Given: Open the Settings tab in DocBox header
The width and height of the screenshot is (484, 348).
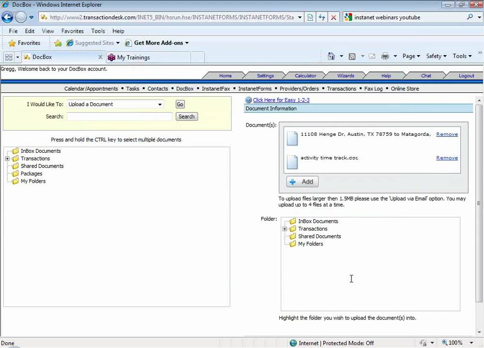Looking at the screenshot, I should 265,75.
